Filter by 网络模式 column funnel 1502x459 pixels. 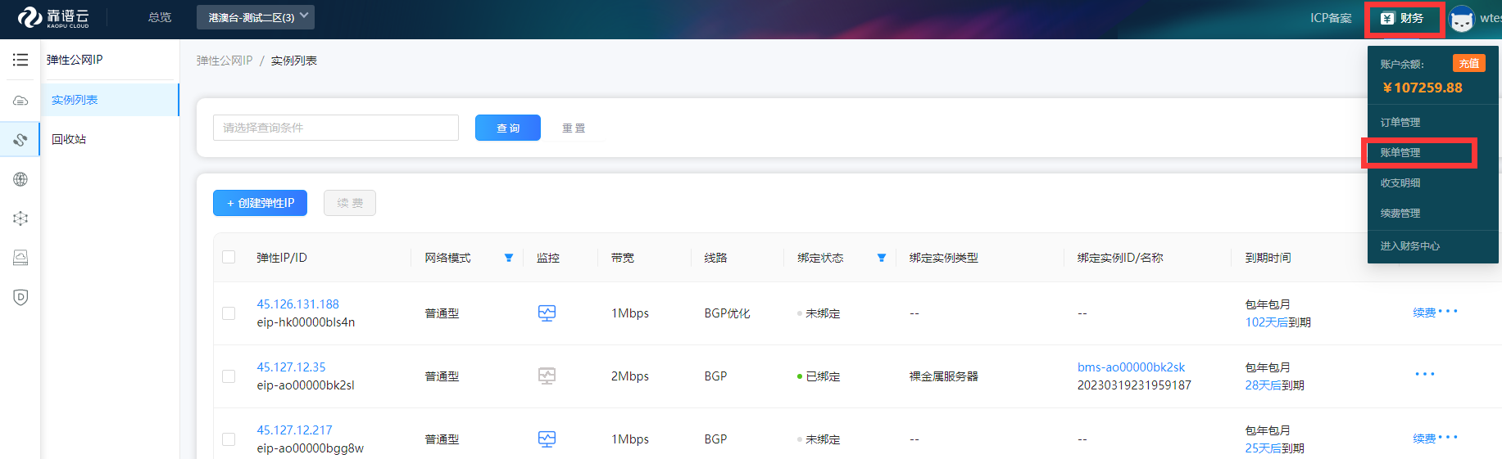[509, 258]
